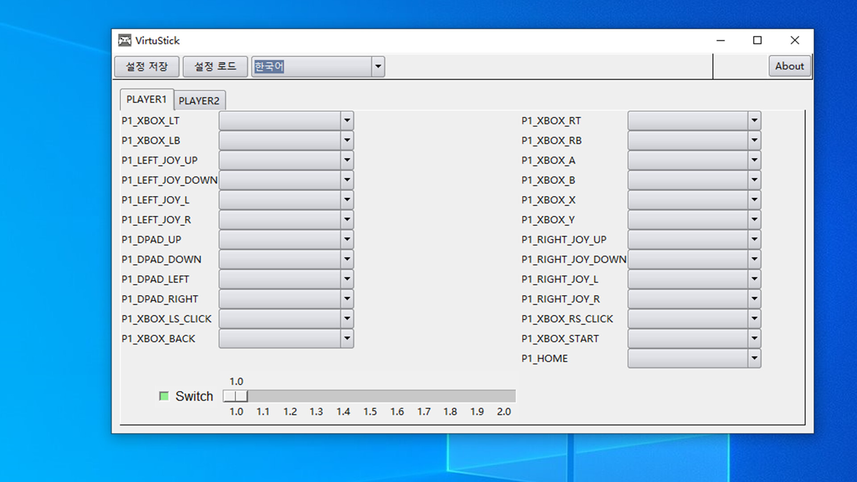This screenshot has width=857, height=482.
Task: Expand the P1_XBOX_RS_CLICK dropdown
Action: [754, 318]
